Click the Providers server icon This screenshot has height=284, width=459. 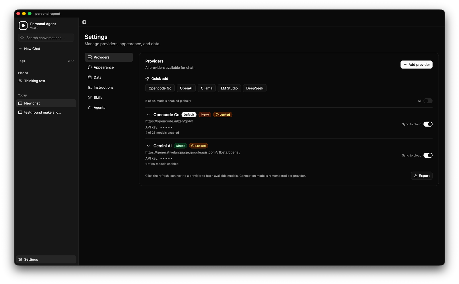tap(90, 57)
